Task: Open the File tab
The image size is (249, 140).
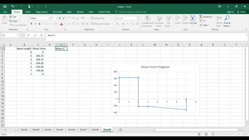Action: tap(5, 12)
